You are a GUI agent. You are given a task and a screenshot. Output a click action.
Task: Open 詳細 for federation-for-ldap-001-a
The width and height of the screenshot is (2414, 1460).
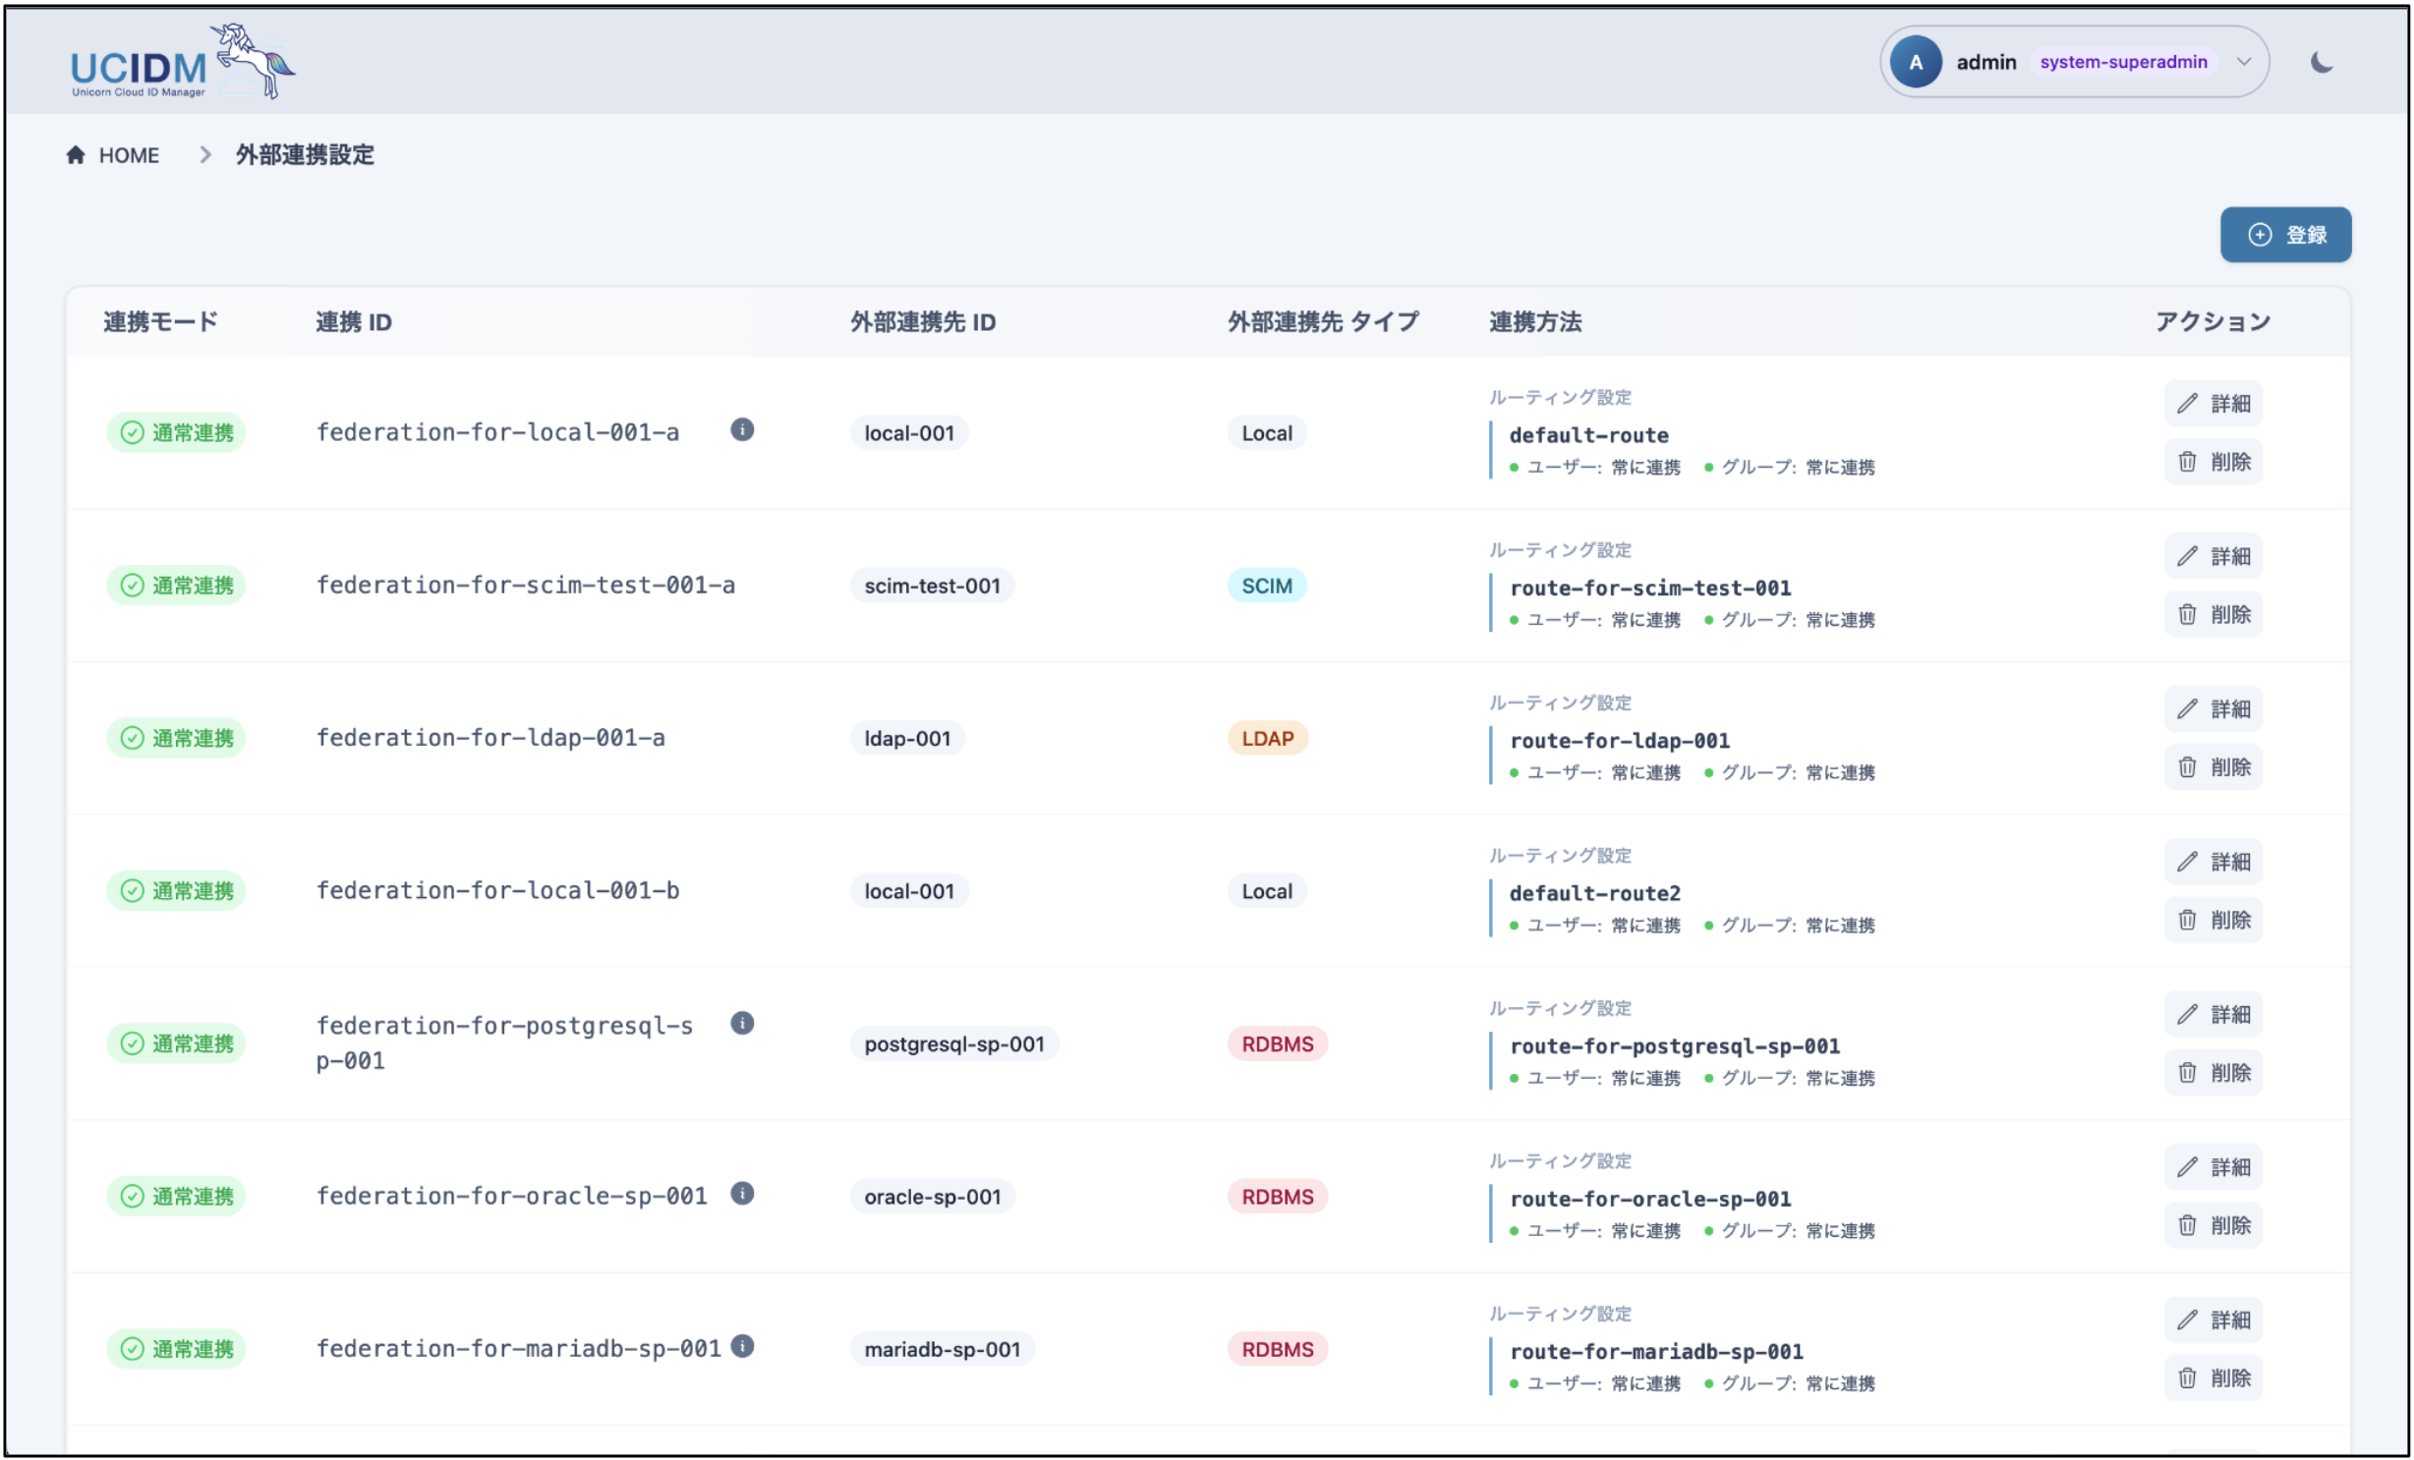point(2213,709)
